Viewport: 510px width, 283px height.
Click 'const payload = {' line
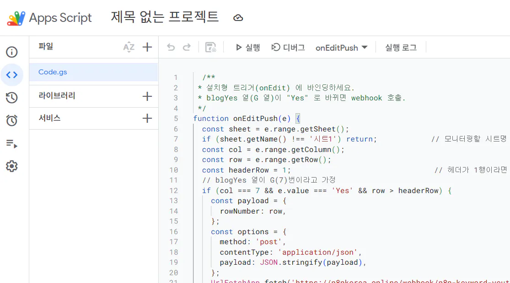[249, 201]
